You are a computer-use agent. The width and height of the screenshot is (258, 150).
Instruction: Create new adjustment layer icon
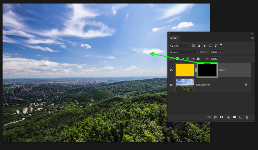coord(228,117)
